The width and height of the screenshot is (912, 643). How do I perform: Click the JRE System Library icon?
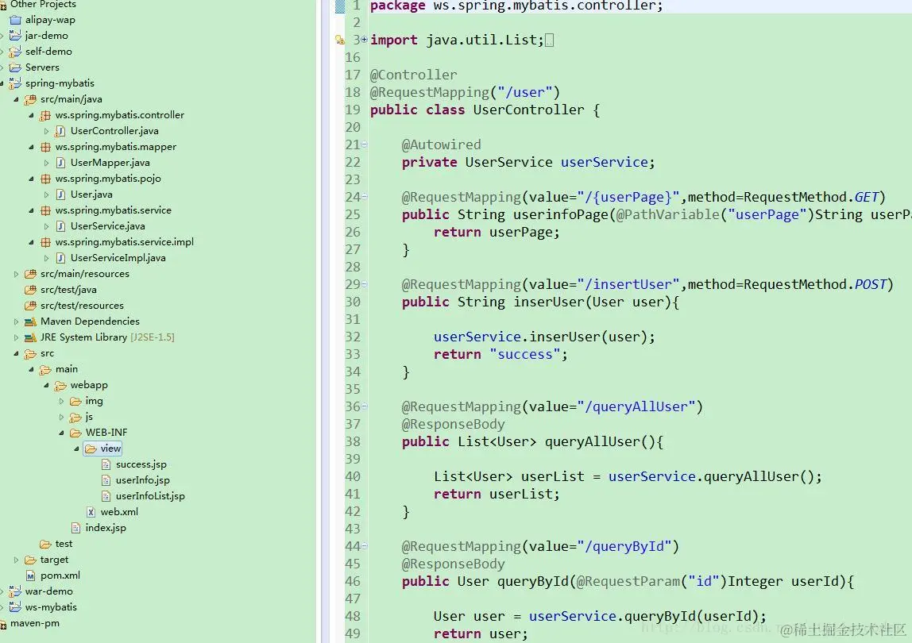click(30, 337)
